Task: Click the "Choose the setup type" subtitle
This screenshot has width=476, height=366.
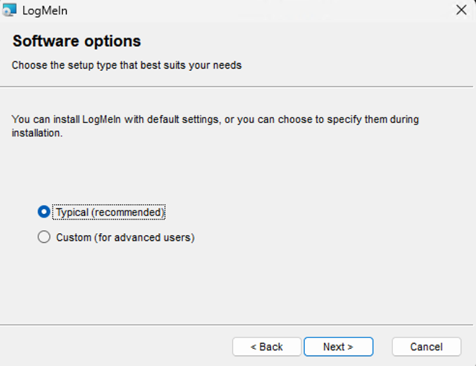Action: pos(126,65)
